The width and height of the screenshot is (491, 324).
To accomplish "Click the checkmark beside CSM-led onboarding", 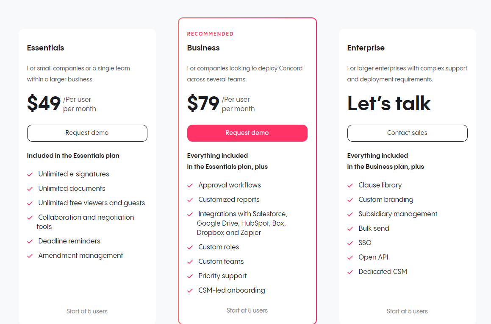I will pos(189,290).
